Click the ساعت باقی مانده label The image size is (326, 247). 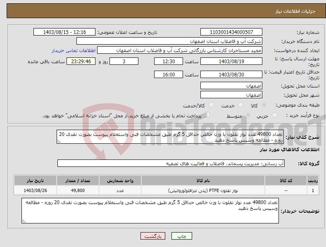[x=46, y=62]
